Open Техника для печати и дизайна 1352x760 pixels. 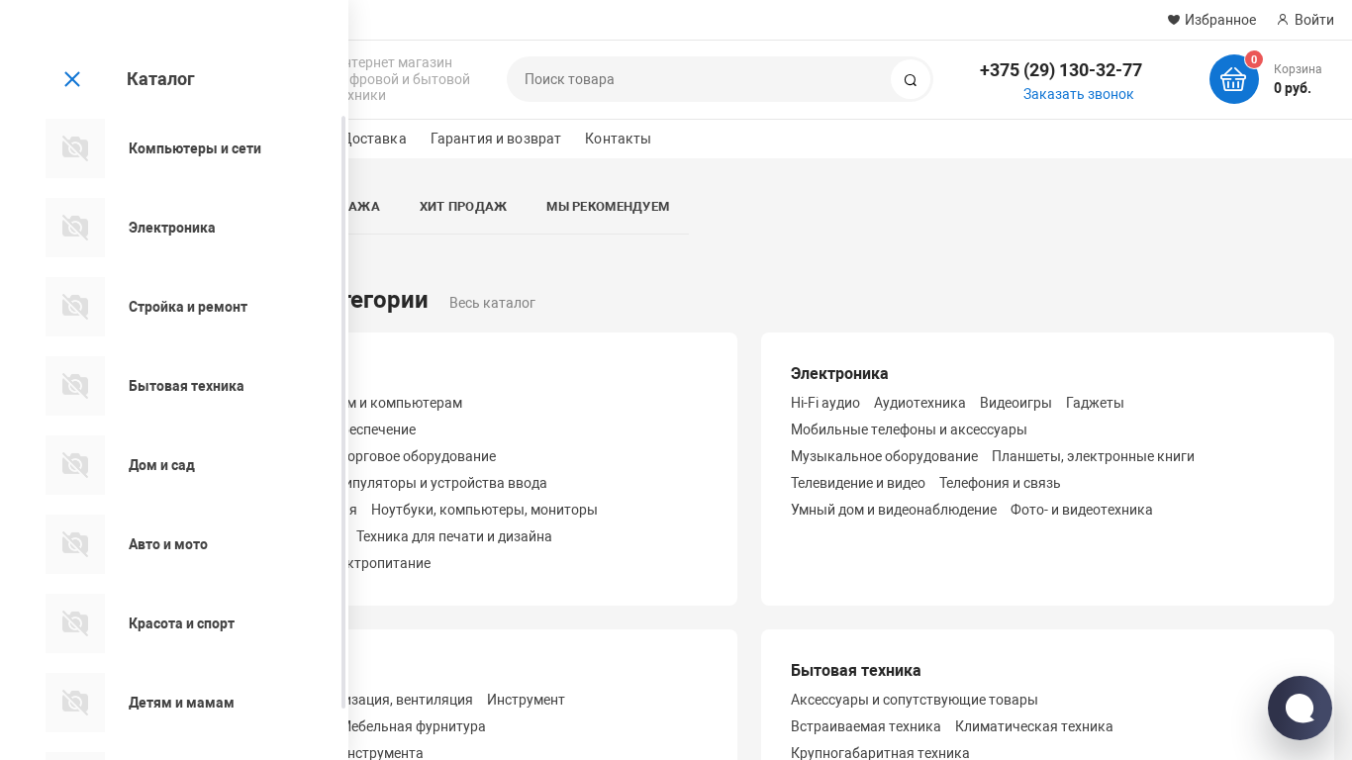coord(454,536)
